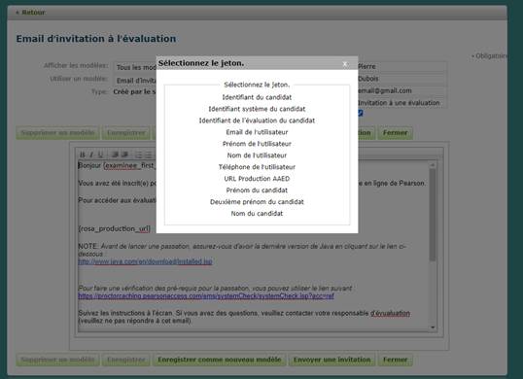Click the editor scrollbar up arrow

pos(433,165)
